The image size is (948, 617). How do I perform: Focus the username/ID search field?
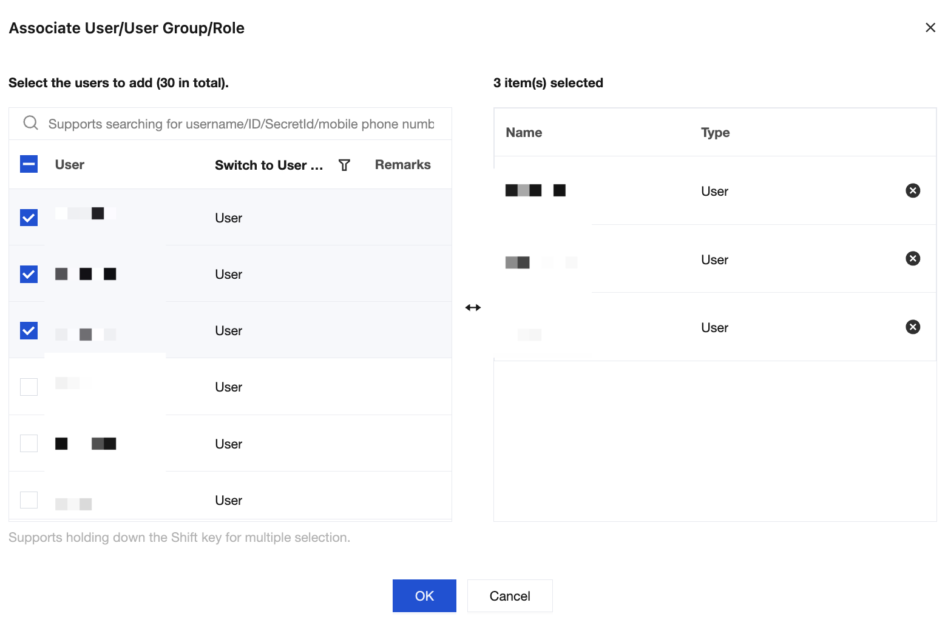click(x=241, y=124)
